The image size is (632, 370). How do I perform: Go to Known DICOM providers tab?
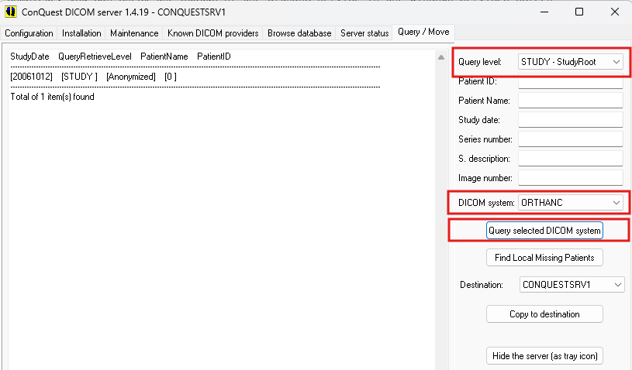pos(213,33)
